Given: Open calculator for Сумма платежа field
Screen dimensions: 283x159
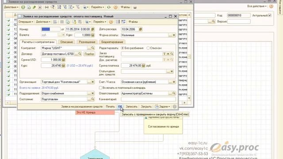Looking at the screenshot, I should point(143,66).
